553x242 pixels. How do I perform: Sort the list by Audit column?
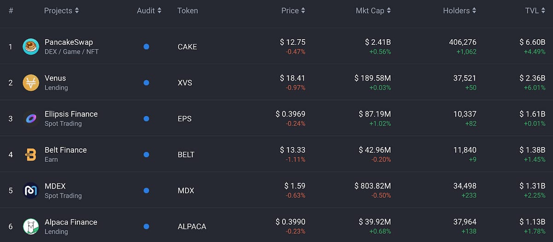click(149, 11)
